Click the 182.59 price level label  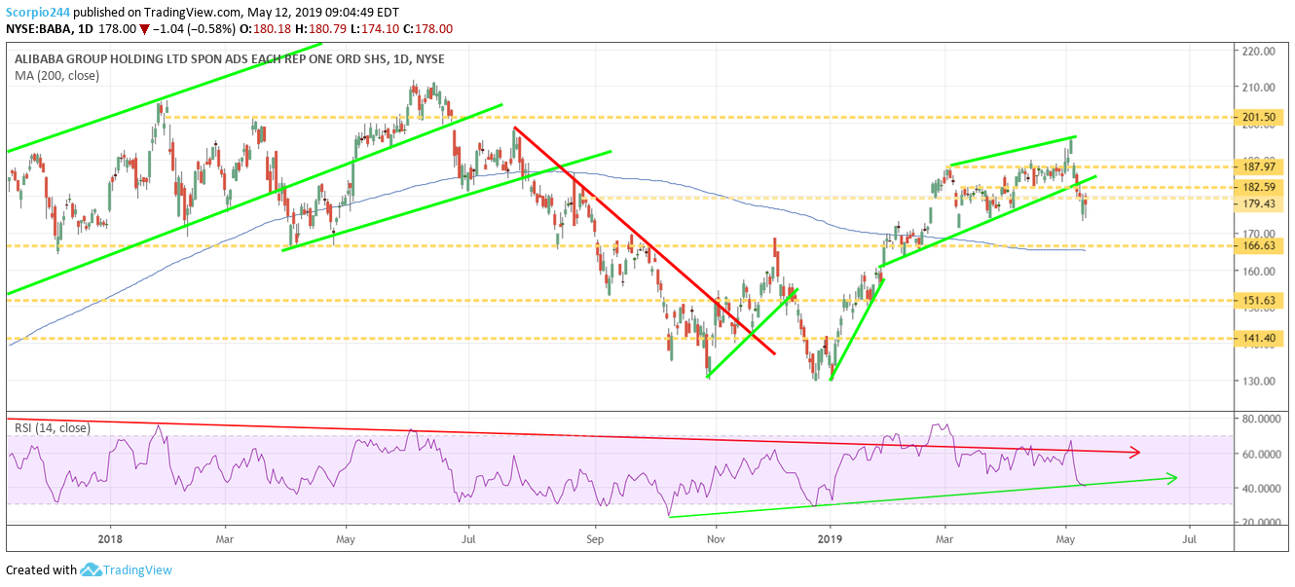pyautogui.click(x=1261, y=187)
